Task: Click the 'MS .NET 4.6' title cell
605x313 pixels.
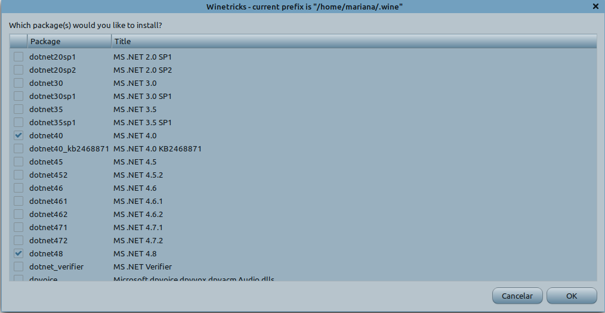Action: pos(135,188)
